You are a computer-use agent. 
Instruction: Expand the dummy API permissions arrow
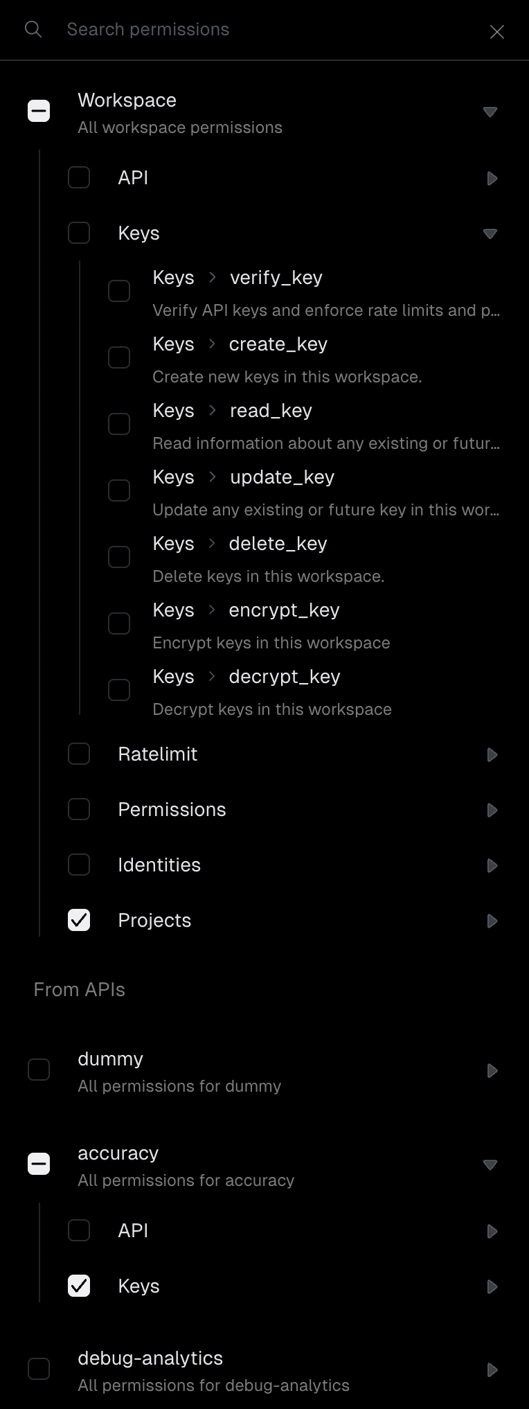[x=492, y=1071]
